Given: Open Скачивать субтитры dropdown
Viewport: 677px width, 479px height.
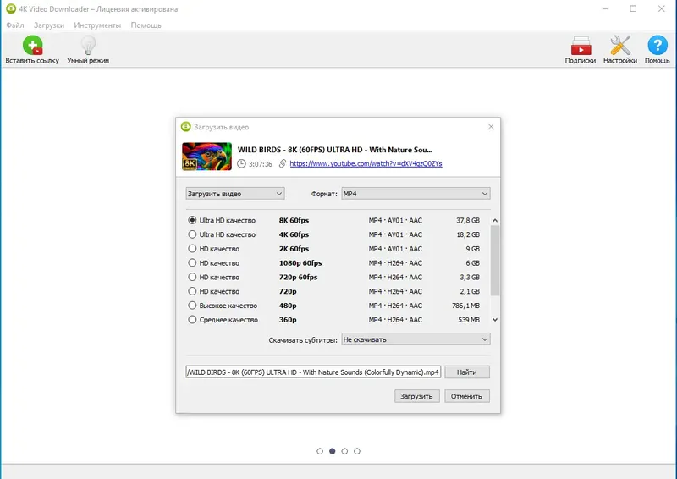Looking at the screenshot, I should (416, 339).
